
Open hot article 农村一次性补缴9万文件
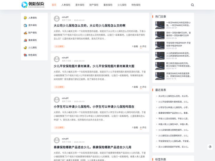coord(178,34)
